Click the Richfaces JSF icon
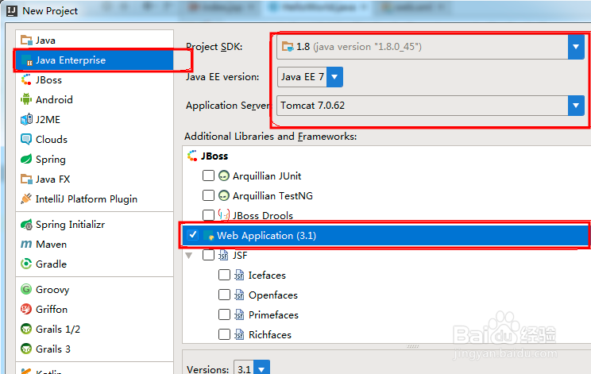The width and height of the screenshot is (591, 374). [x=239, y=334]
